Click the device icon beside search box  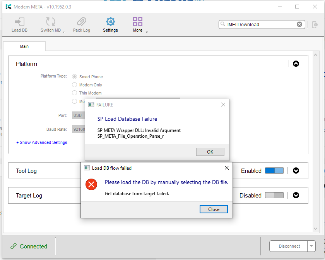tap(315, 25)
